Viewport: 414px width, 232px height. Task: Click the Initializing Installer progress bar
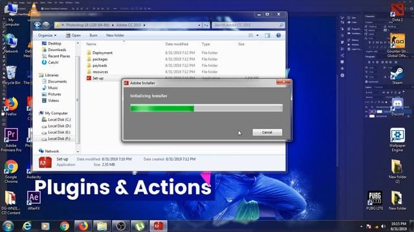206,108
